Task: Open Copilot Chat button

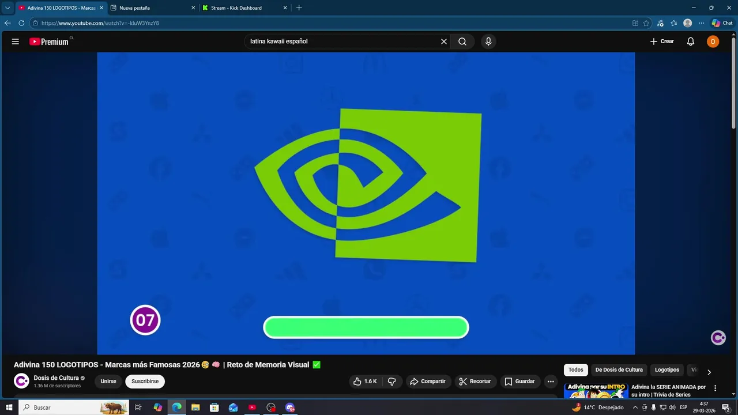Action: (722, 23)
